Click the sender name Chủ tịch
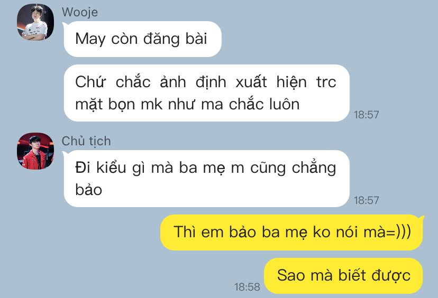This screenshot has width=438, height=298. (86, 141)
